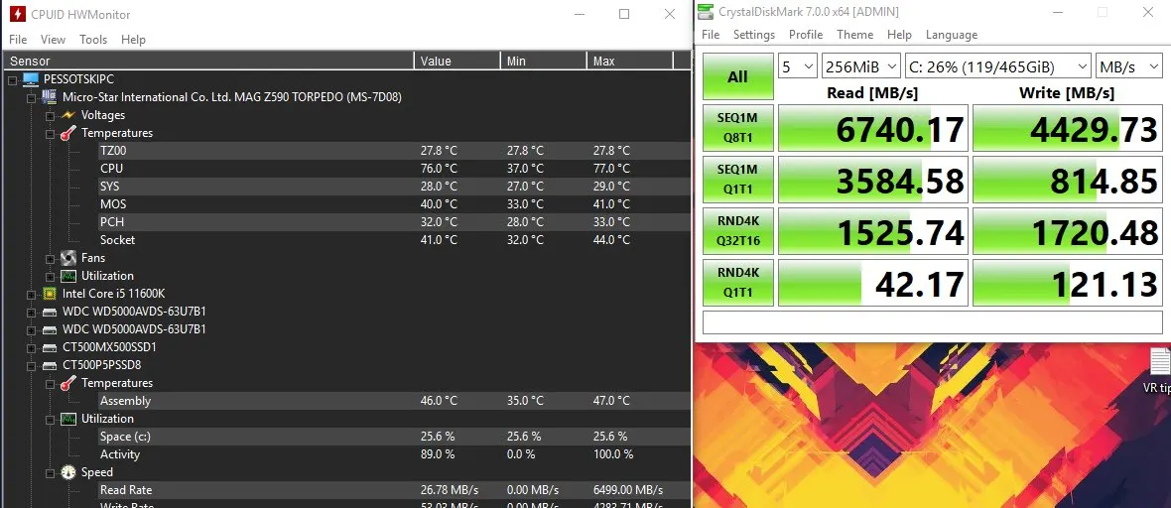The width and height of the screenshot is (1171, 508).
Task: Open the drive selection dropdown C: 26%
Action: point(998,66)
